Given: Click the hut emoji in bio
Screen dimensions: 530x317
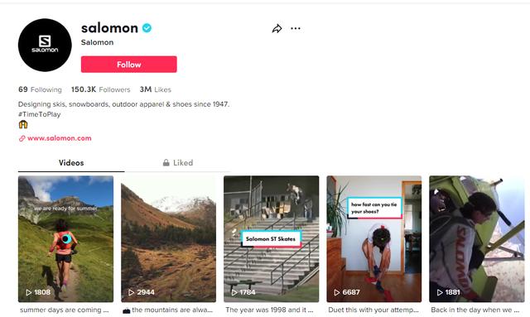Looking at the screenshot, I should point(23,124).
